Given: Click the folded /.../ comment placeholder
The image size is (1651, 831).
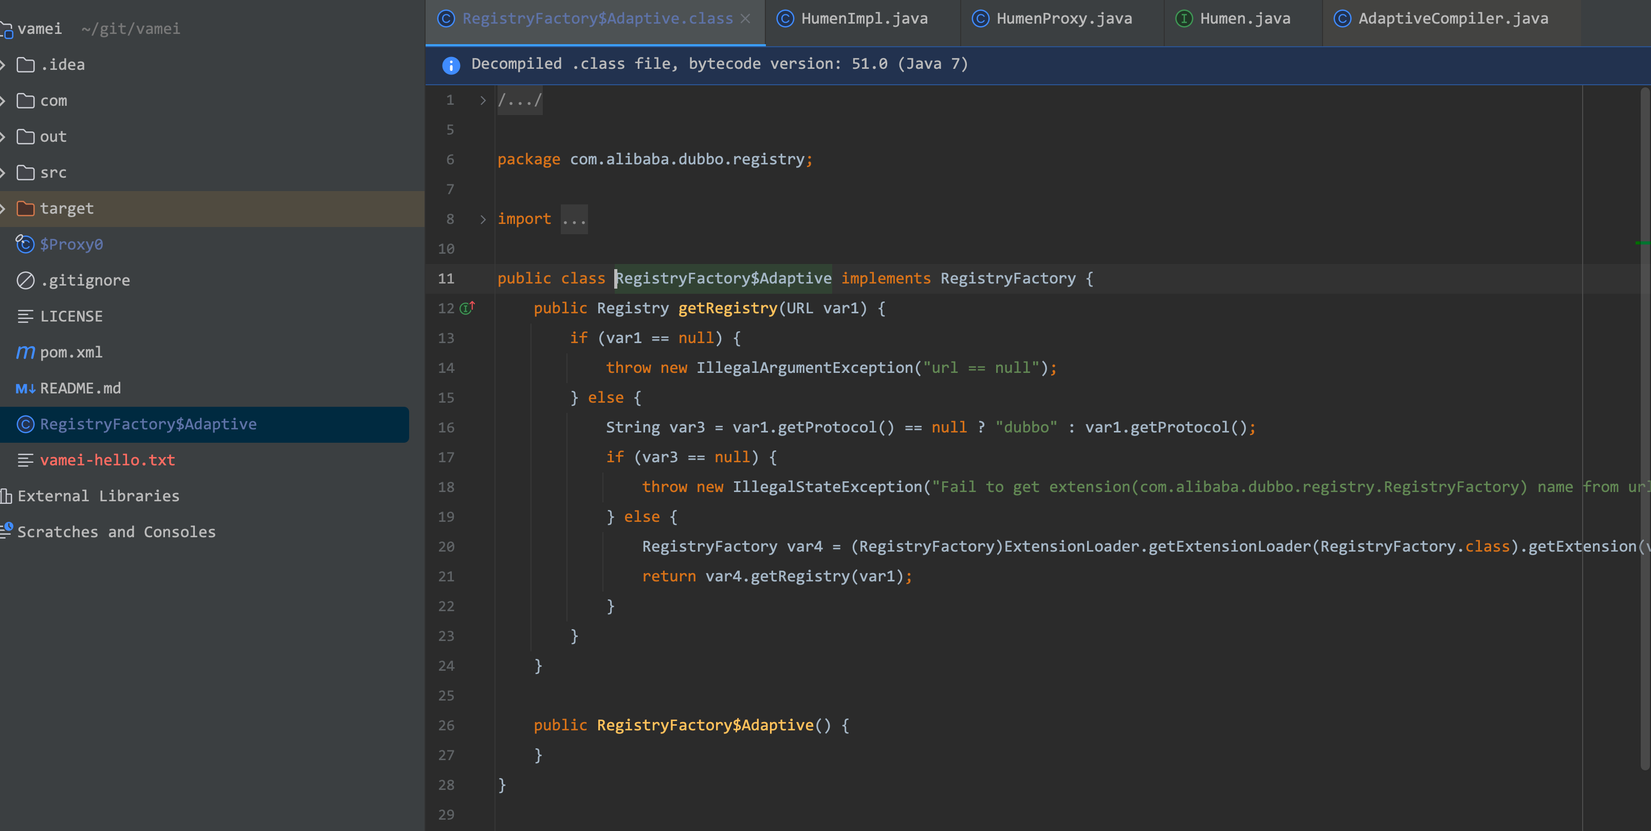Looking at the screenshot, I should pyautogui.click(x=520, y=101).
